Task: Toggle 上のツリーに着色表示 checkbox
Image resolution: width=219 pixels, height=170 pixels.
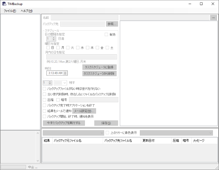Action: point(107,133)
